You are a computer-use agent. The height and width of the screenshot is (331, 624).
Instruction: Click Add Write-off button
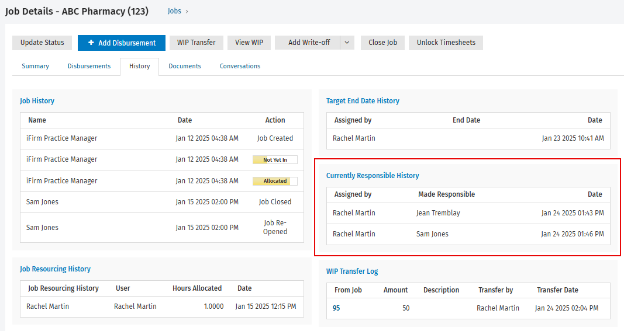(x=308, y=43)
